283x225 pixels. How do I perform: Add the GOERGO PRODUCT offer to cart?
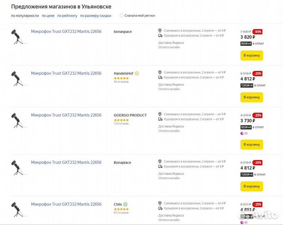tap(251, 144)
